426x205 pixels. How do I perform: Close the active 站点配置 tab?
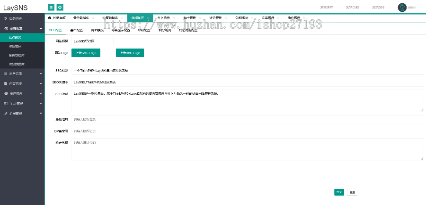tap(148, 18)
